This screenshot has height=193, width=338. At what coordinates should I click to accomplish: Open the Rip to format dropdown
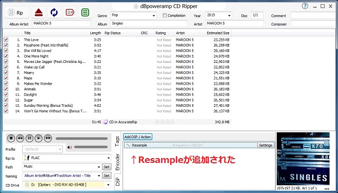(108, 158)
